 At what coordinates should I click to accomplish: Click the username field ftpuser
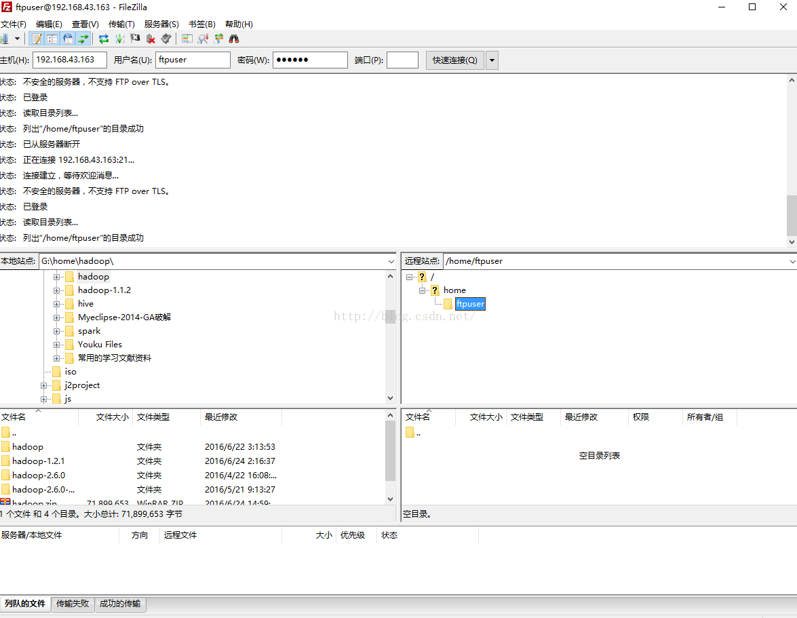point(193,60)
